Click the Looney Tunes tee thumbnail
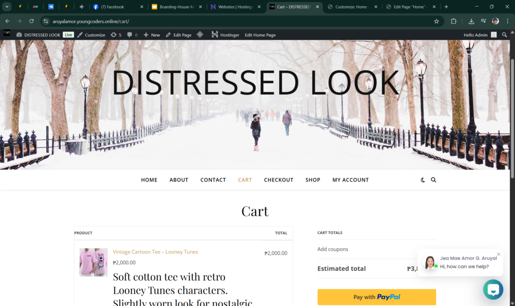This screenshot has width=515, height=306. coord(93,262)
